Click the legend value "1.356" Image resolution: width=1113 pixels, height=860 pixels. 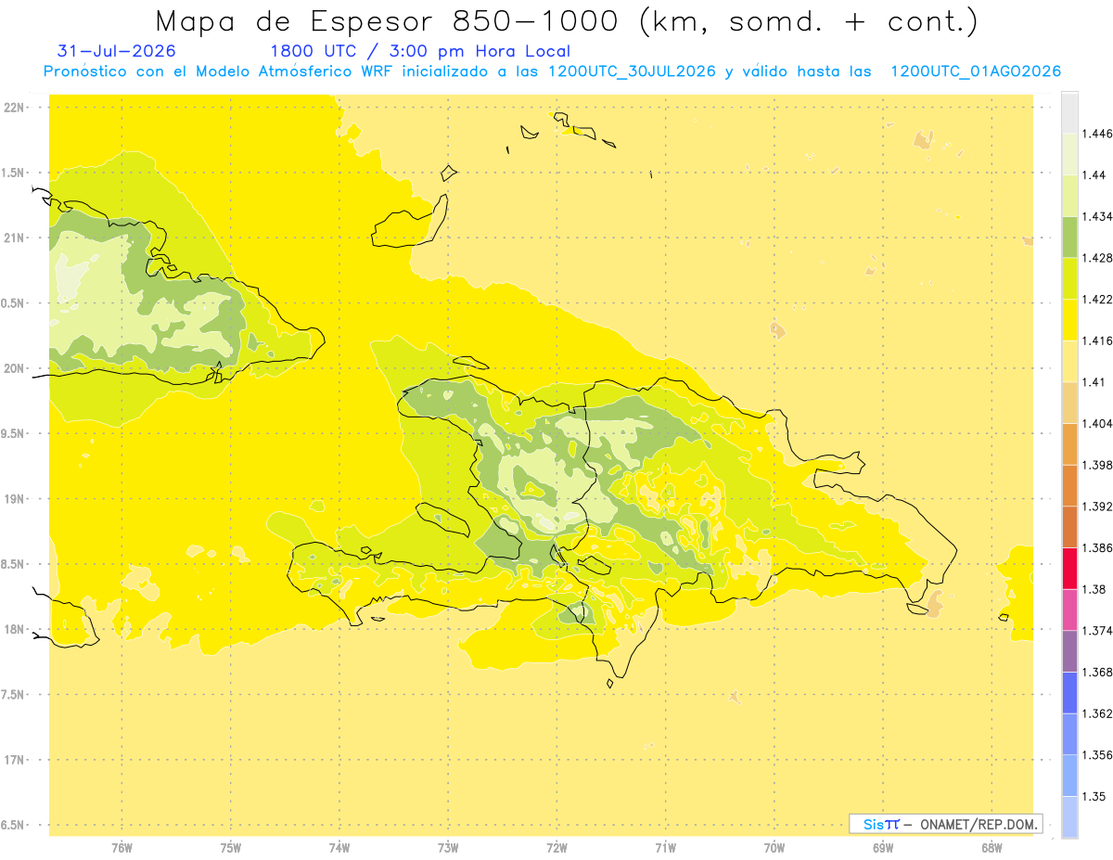tap(1098, 754)
